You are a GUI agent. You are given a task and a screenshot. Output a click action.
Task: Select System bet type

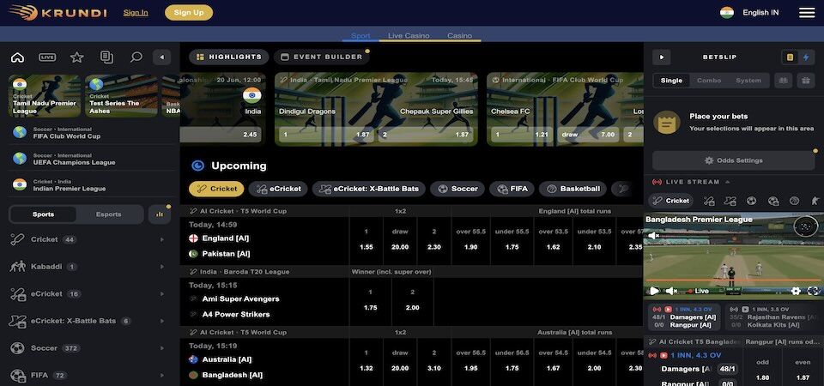pyautogui.click(x=748, y=81)
